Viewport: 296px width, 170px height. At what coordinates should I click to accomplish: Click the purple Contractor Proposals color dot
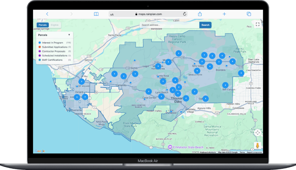point(40,51)
